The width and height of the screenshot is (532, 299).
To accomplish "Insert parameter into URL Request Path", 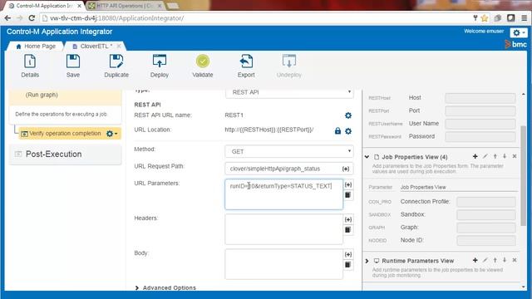I will click(346, 169).
